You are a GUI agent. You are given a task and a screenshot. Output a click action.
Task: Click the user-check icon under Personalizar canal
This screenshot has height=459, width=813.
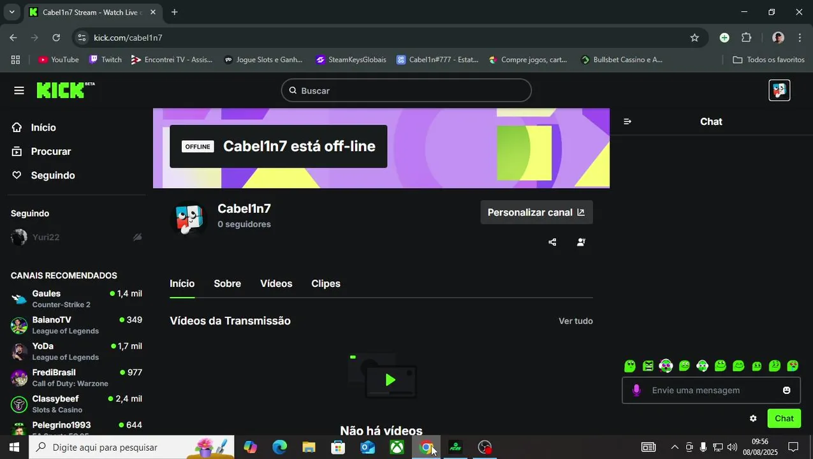tap(581, 242)
